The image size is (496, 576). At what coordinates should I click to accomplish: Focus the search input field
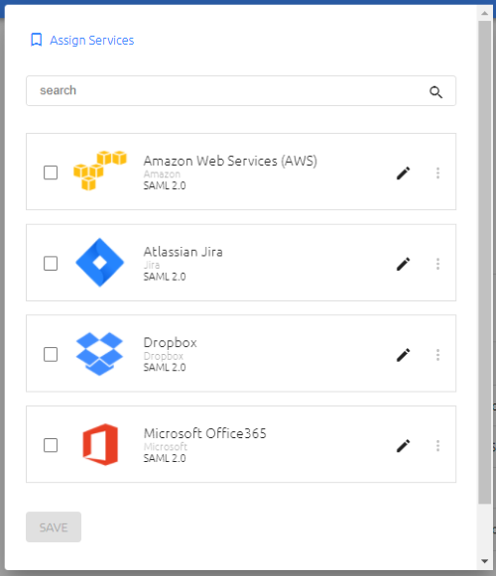tap(241, 91)
